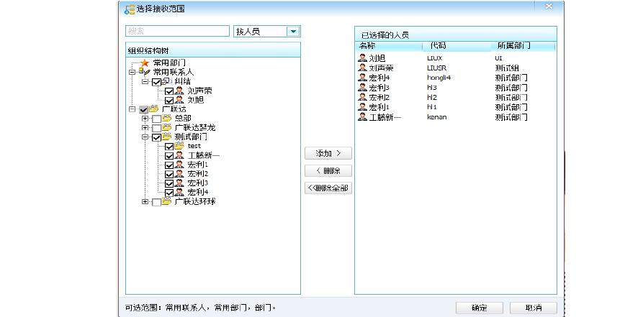Click the hongli4 code cell

coord(439,78)
